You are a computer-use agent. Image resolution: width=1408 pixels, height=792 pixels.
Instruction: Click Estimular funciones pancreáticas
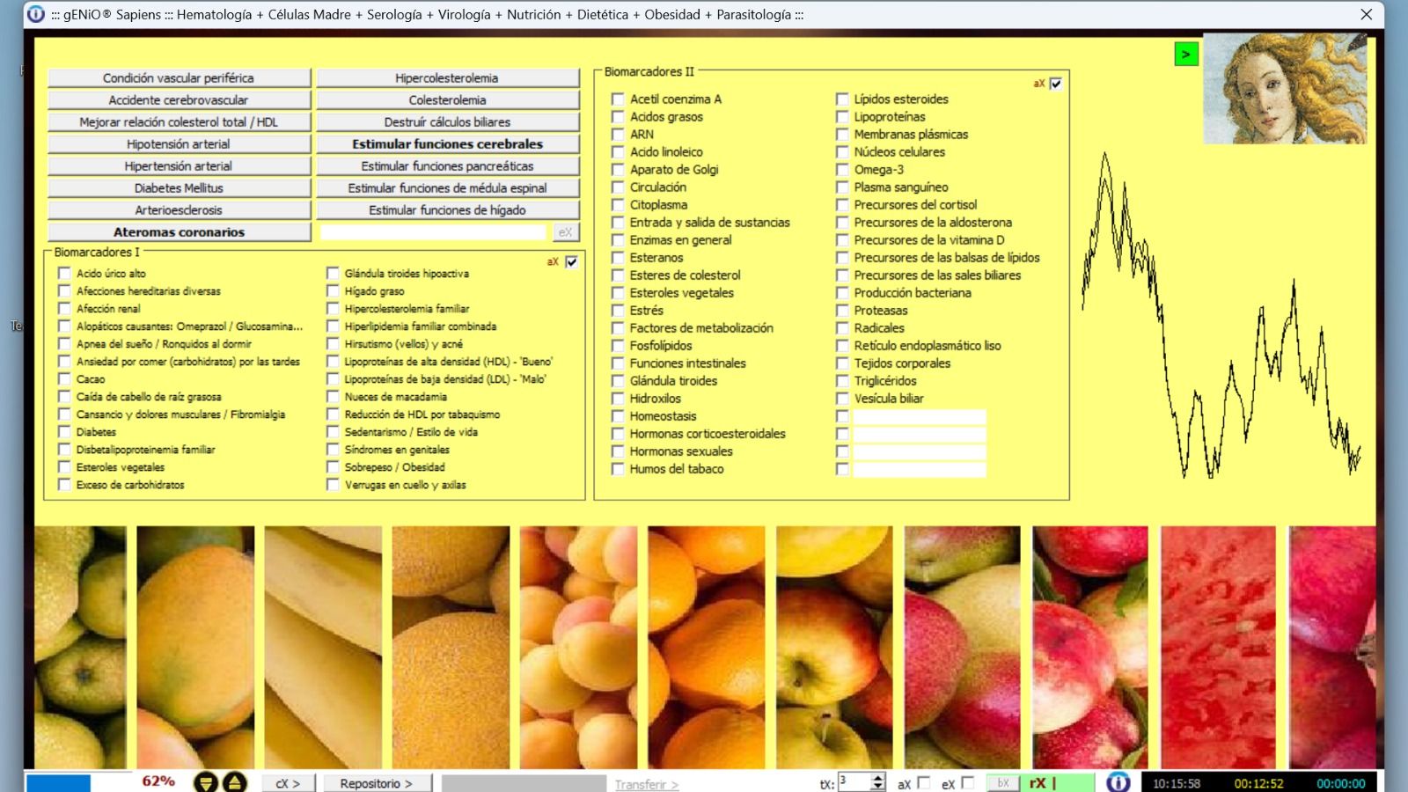tap(447, 166)
